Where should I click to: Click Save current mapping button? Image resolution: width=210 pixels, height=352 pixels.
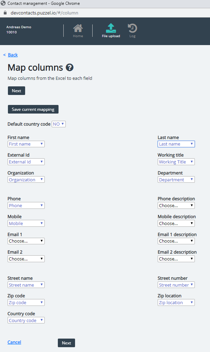click(33, 109)
